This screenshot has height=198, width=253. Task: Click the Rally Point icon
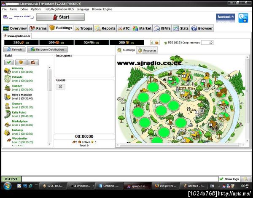pyautogui.click(x=7, y=114)
